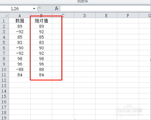Click cell B10 containing 88

pyautogui.click(x=42, y=69)
